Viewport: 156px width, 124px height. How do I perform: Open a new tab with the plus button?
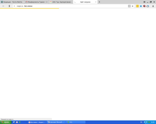99,2
